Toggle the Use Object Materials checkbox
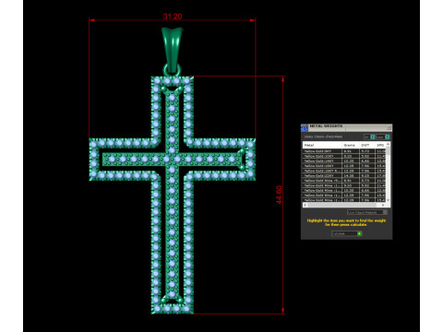 pos(385,212)
